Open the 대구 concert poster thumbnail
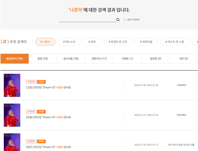Image resolution: width=198 pixels, height=151 pixels. click(12, 142)
